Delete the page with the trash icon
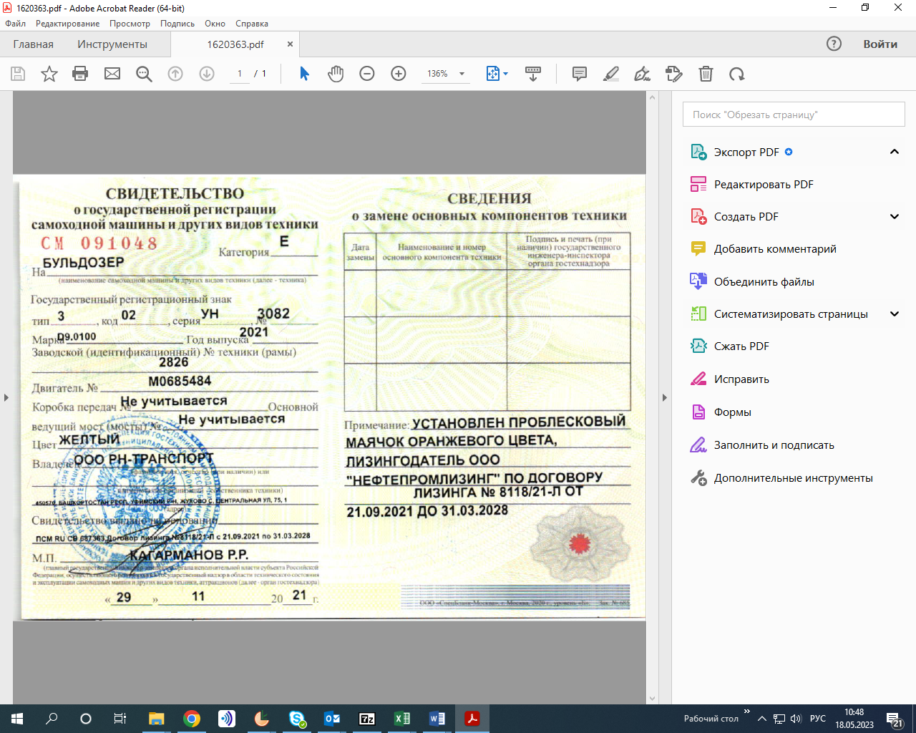The width and height of the screenshot is (916, 733). [706, 74]
